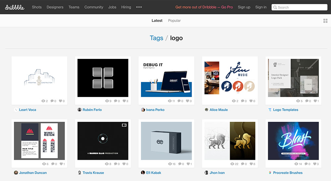Click the heart icon on the Blast shot
Image resolution: width=331 pixels, height=181 pixels.
pyautogui.click(x=314, y=164)
